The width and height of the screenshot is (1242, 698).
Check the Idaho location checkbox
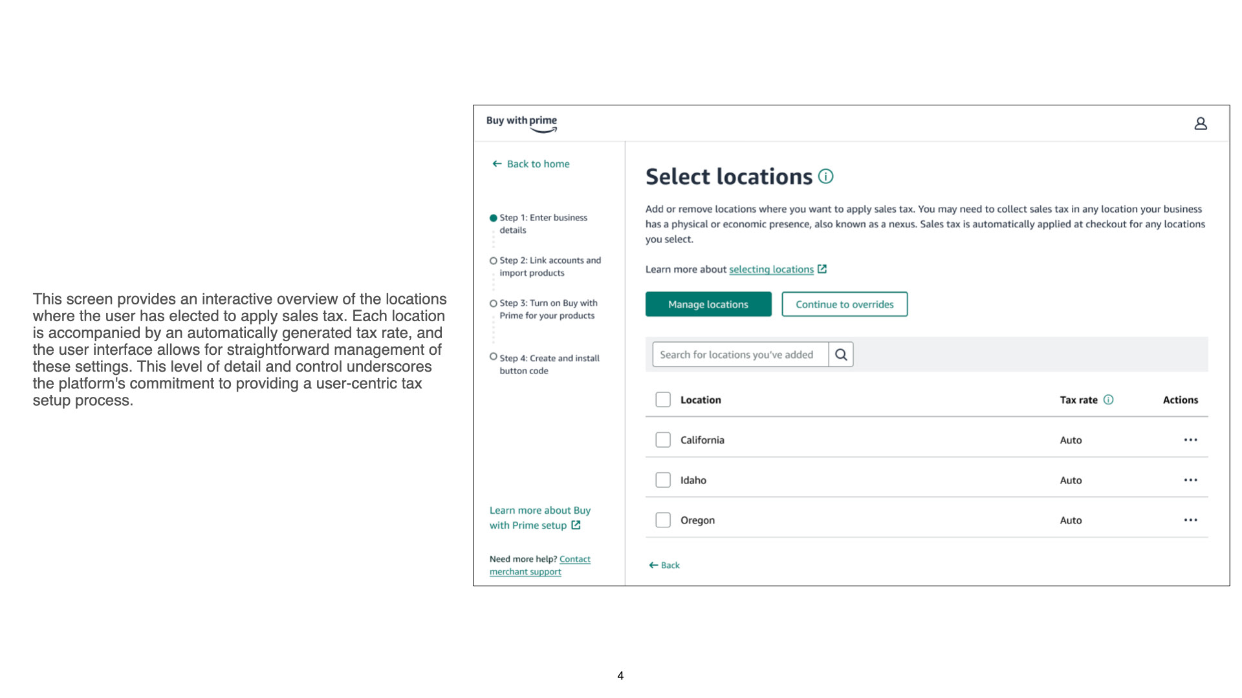662,480
